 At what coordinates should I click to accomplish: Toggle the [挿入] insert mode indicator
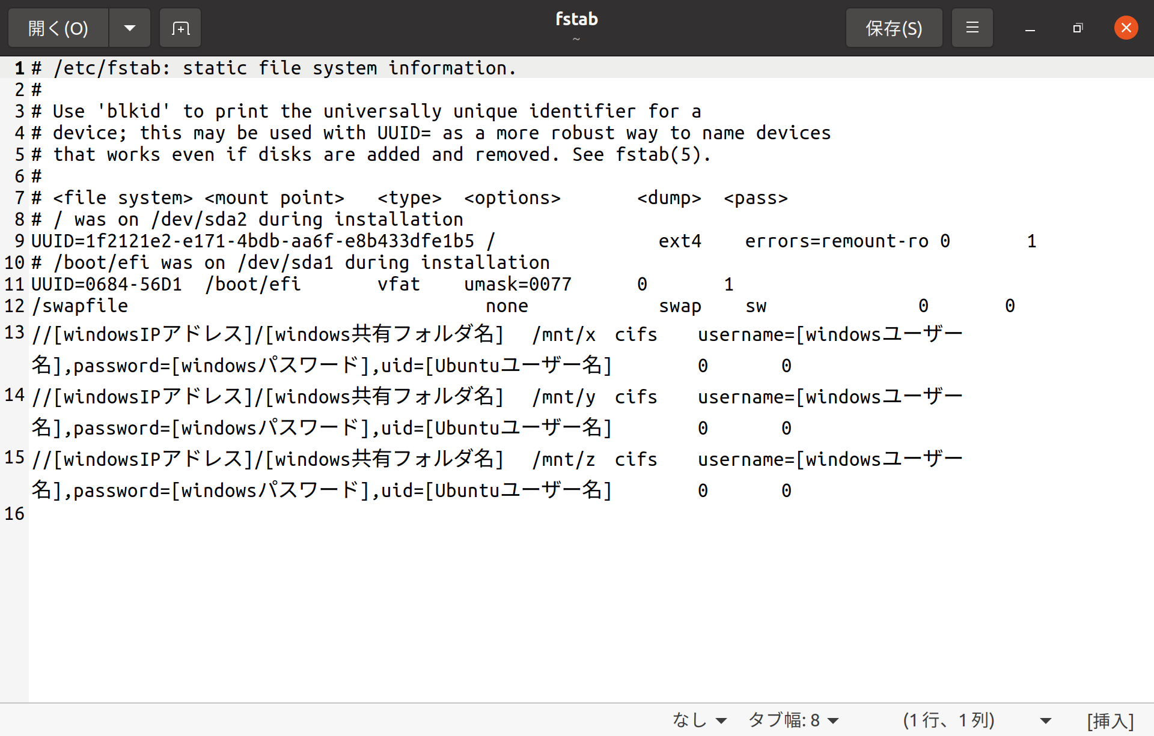tap(1110, 720)
